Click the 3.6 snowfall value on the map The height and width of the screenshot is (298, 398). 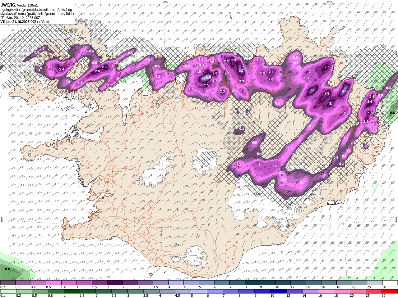coord(313,90)
